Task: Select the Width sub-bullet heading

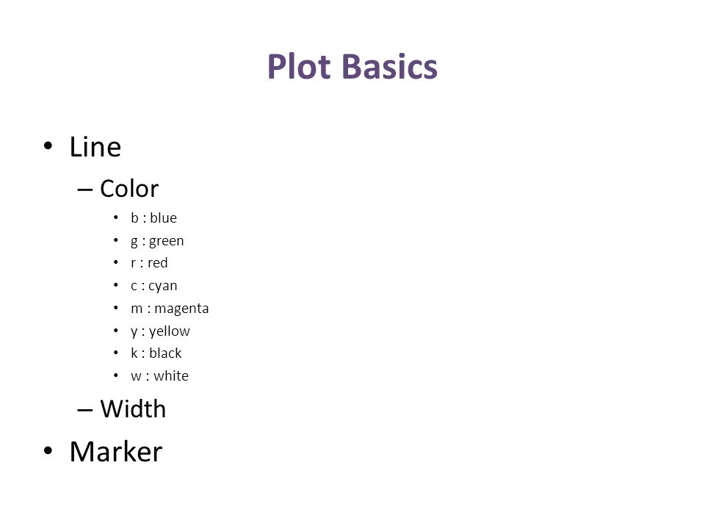Action: tap(133, 409)
